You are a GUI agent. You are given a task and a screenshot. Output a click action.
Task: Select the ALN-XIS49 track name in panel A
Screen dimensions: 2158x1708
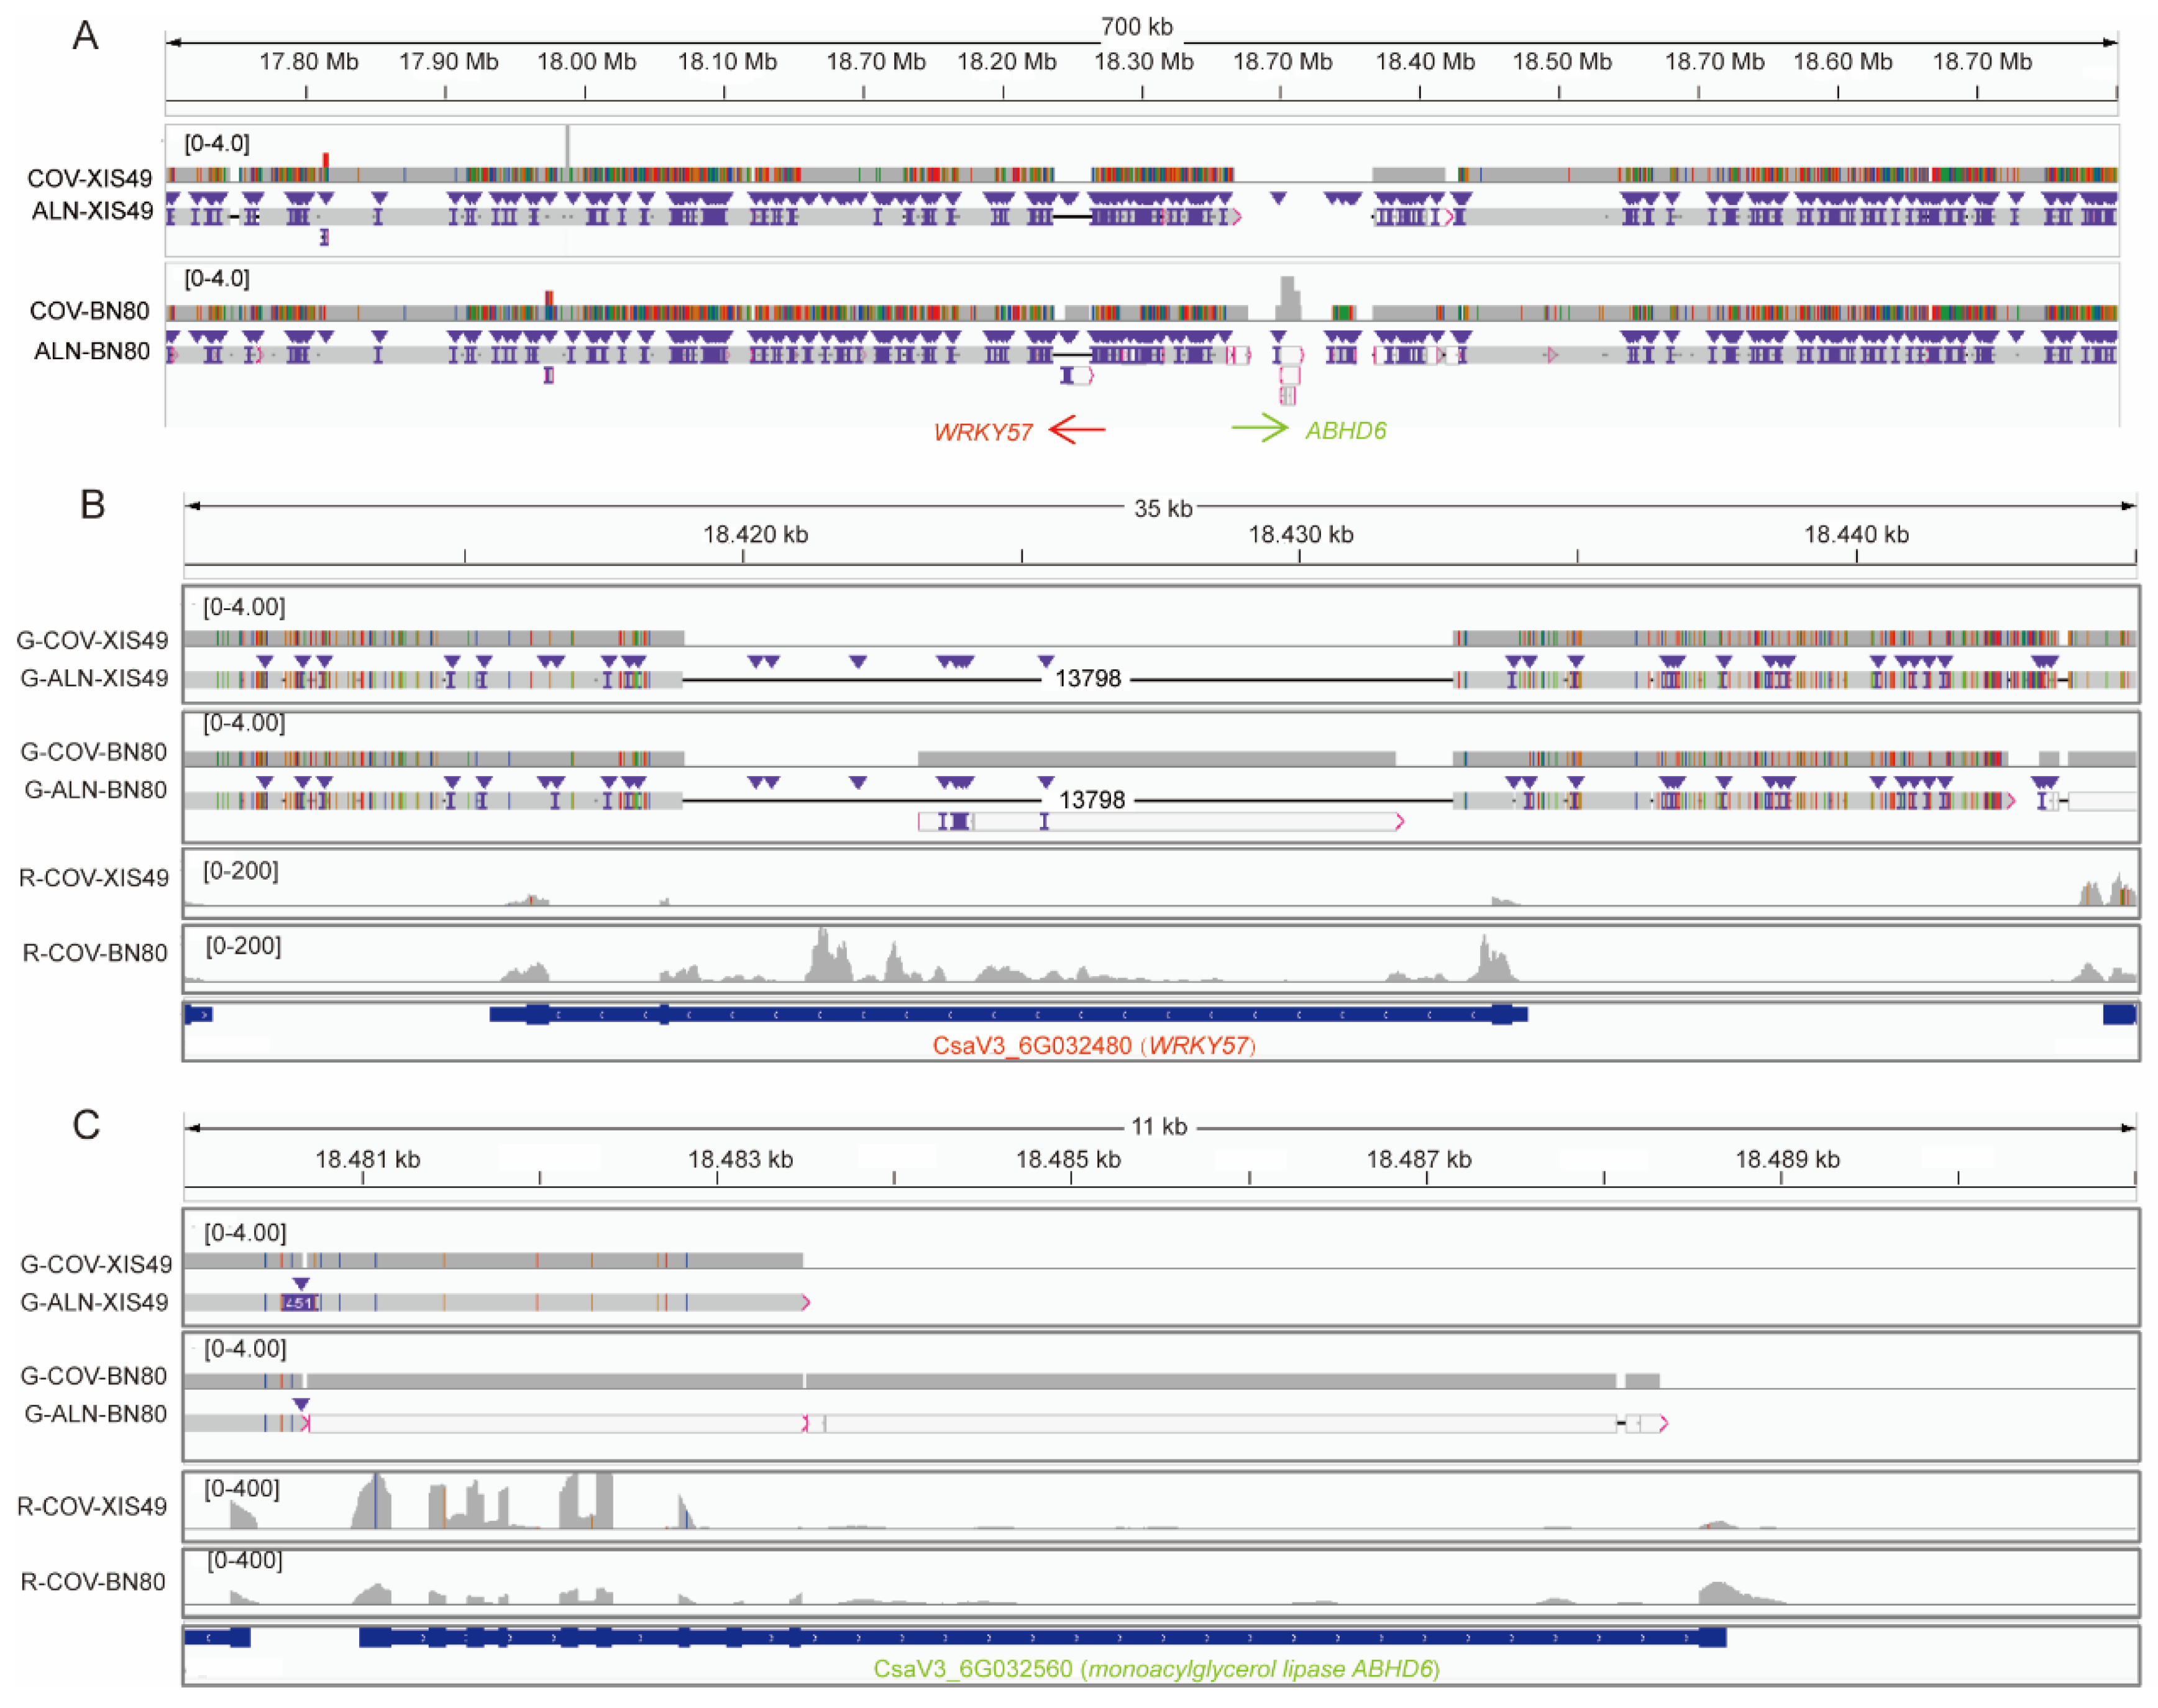(92, 211)
